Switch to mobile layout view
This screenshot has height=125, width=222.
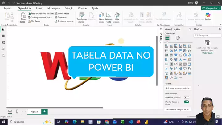[x=17, y=111]
